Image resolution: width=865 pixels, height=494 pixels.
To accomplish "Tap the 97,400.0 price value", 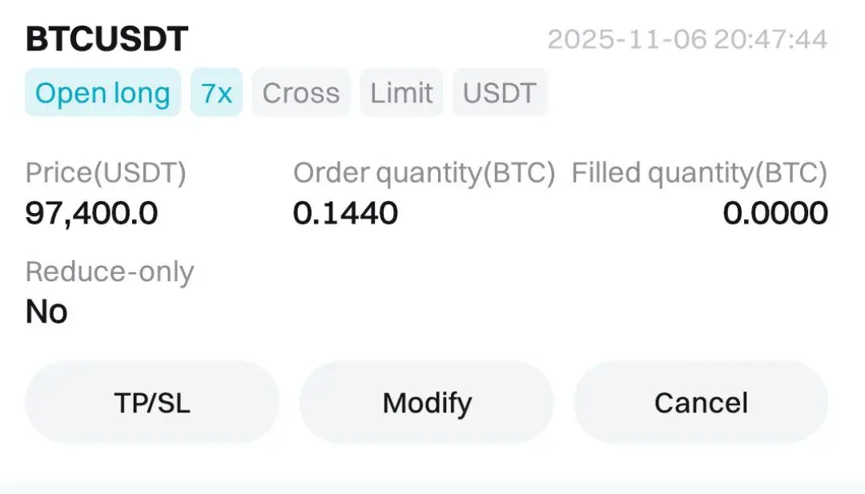I will pyautogui.click(x=91, y=213).
